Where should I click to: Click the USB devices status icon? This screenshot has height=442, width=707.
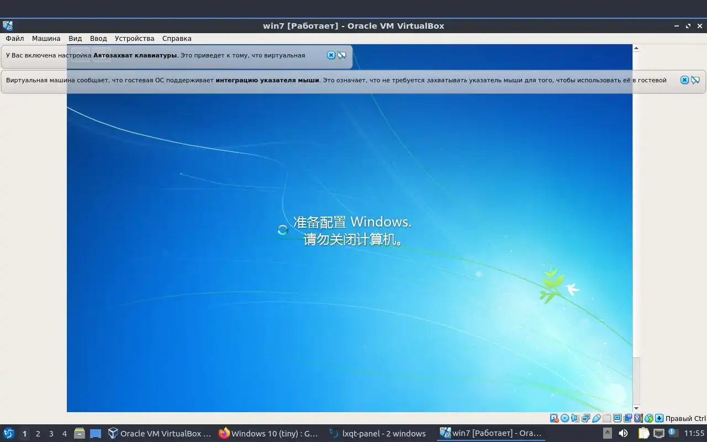point(597,418)
